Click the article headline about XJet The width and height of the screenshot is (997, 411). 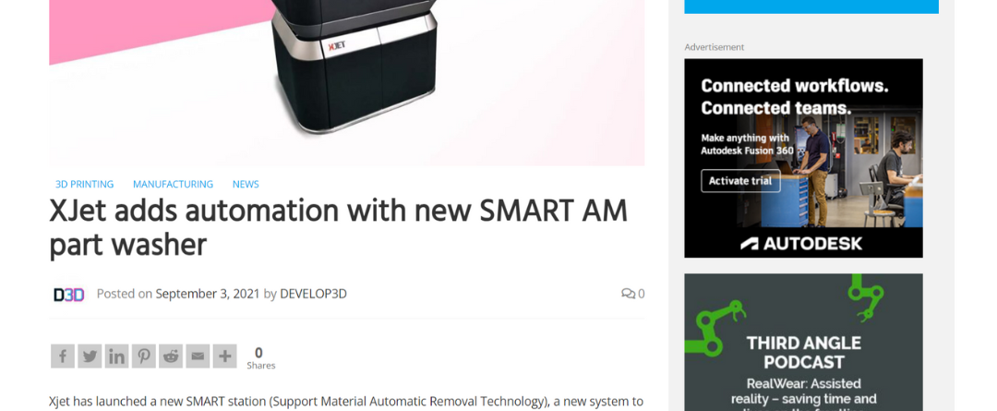[x=338, y=228]
